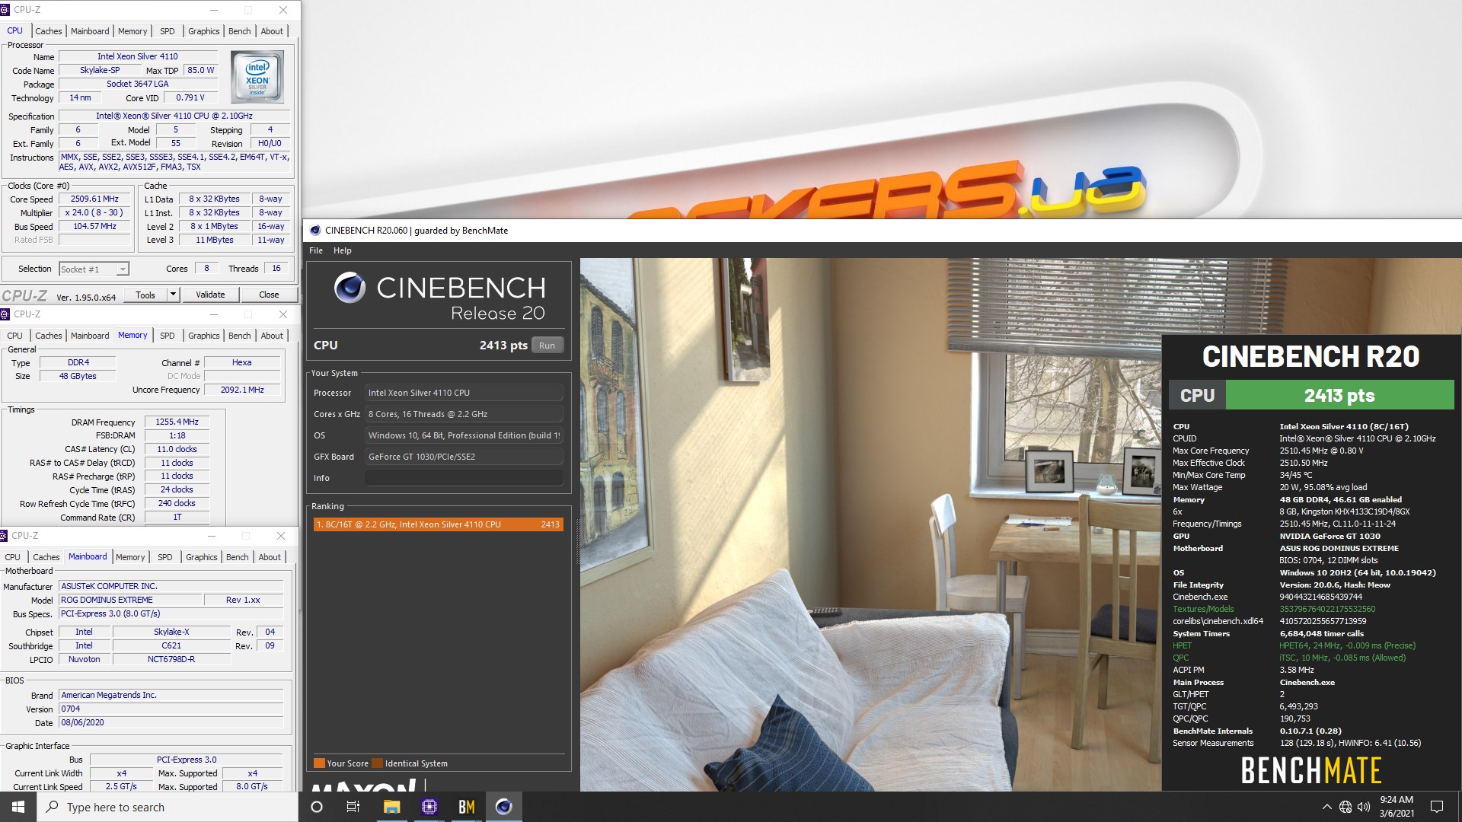Click Textures/Models hash line in BenchMate
This screenshot has width=1462, height=822.
click(1274, 609)
